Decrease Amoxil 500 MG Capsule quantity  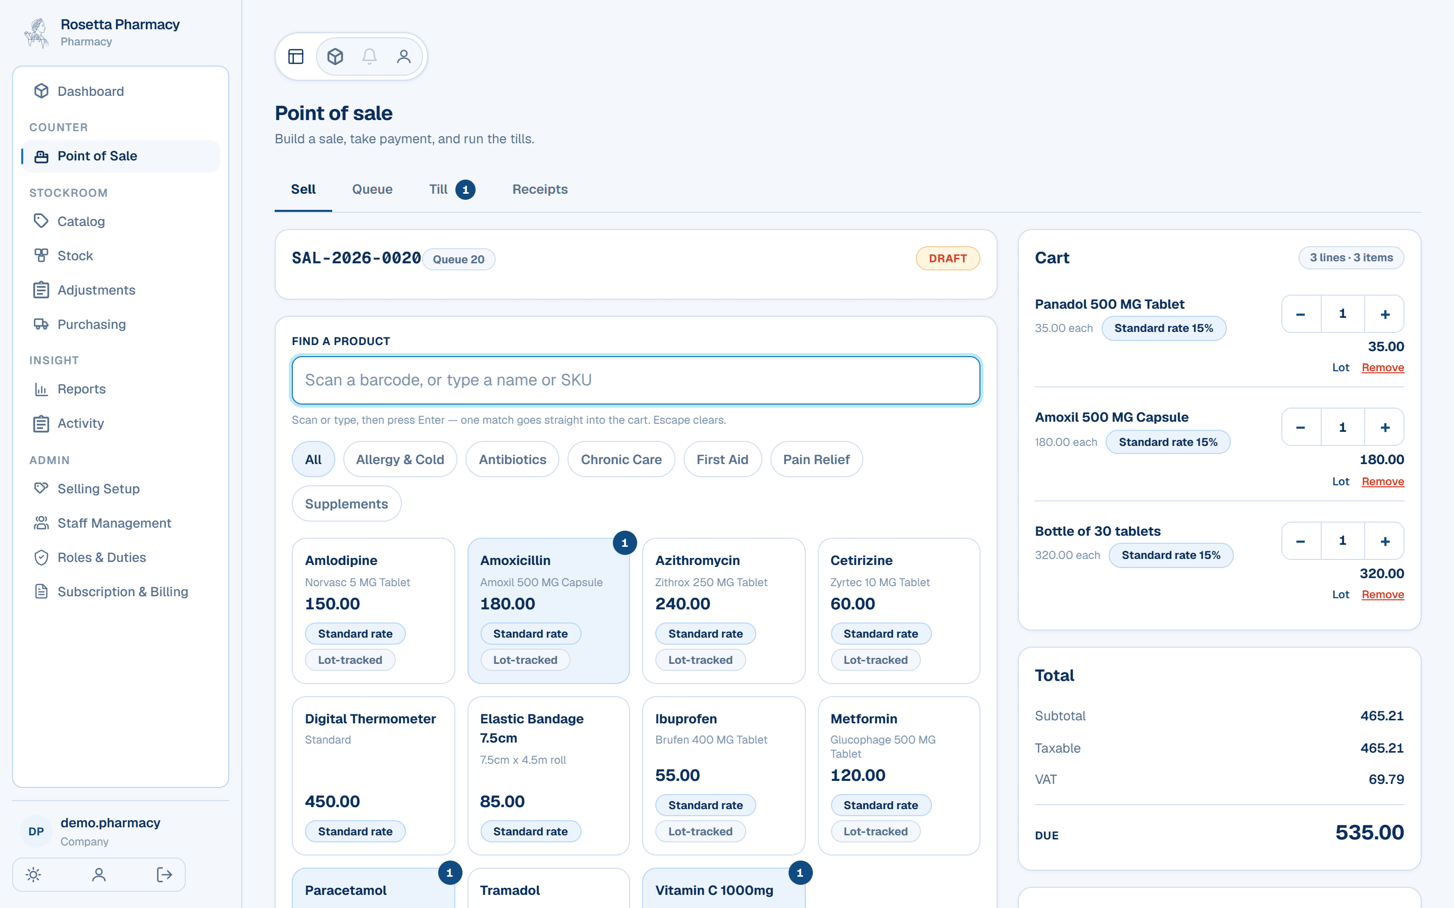[1301, 428]
